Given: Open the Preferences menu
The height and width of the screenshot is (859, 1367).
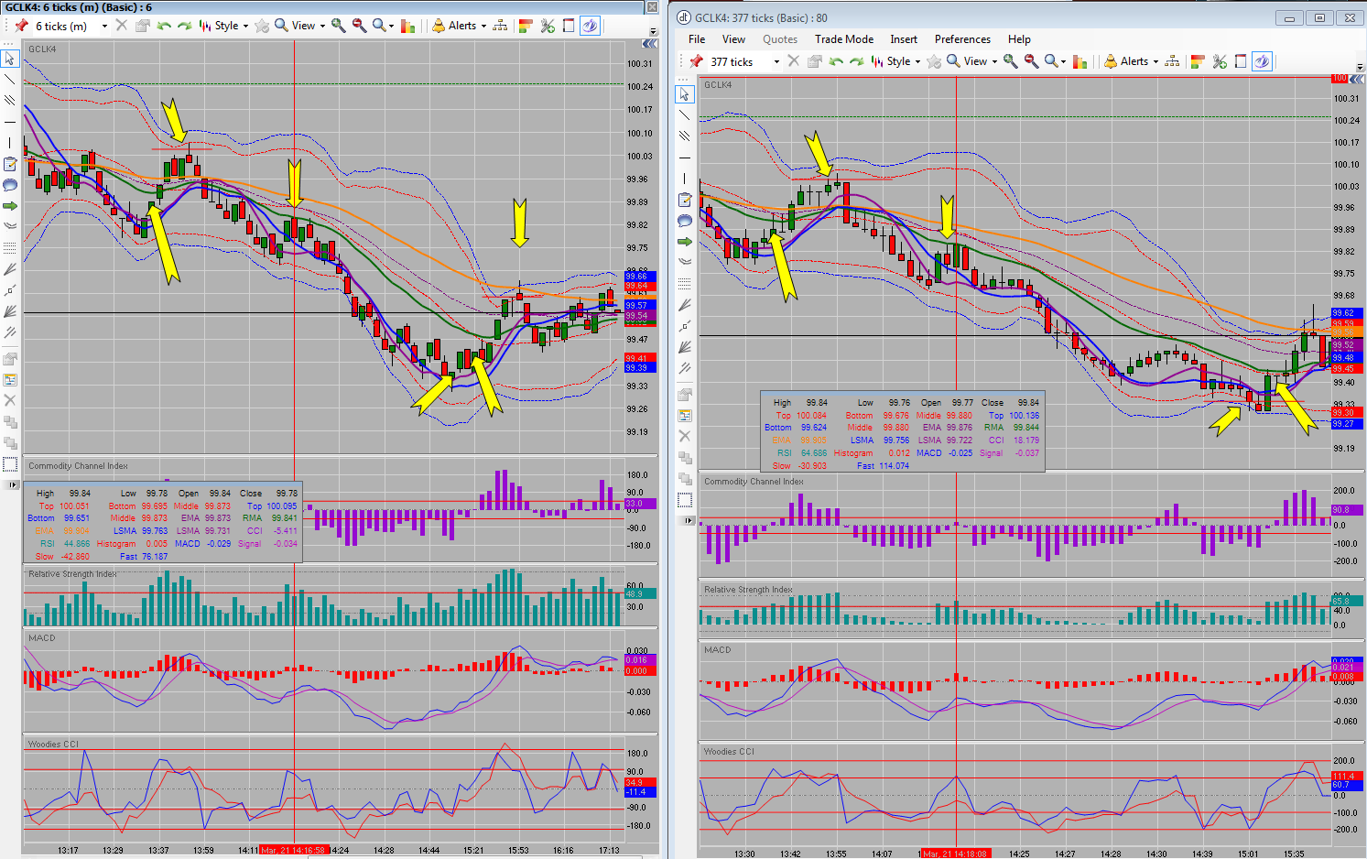Looking at the screenshot, I should pyautogui.click(x=962, y=39).
